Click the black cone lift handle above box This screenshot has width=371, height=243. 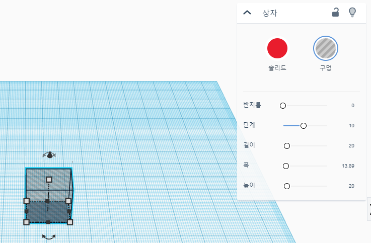[49, 155]
